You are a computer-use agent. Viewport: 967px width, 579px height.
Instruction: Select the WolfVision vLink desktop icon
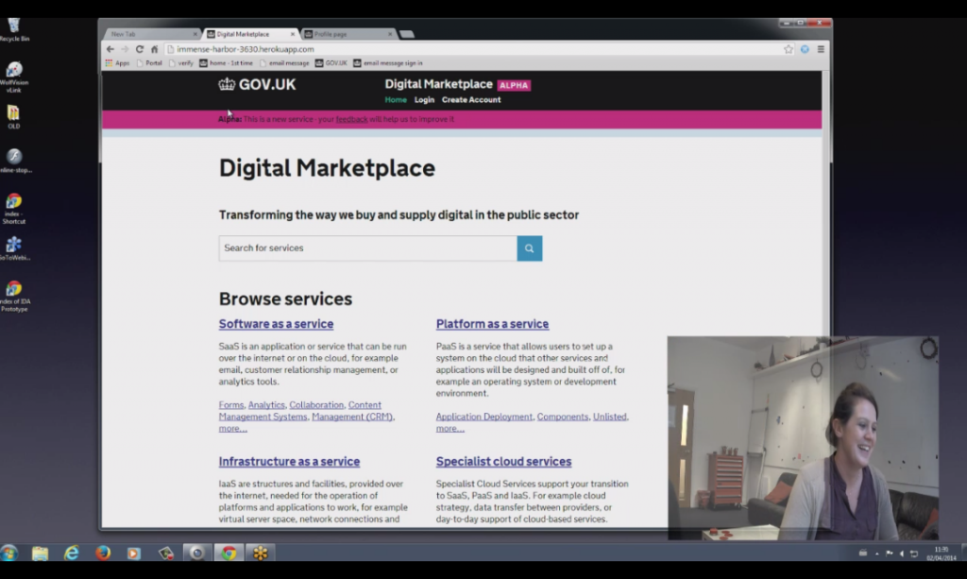pos(13,77)
